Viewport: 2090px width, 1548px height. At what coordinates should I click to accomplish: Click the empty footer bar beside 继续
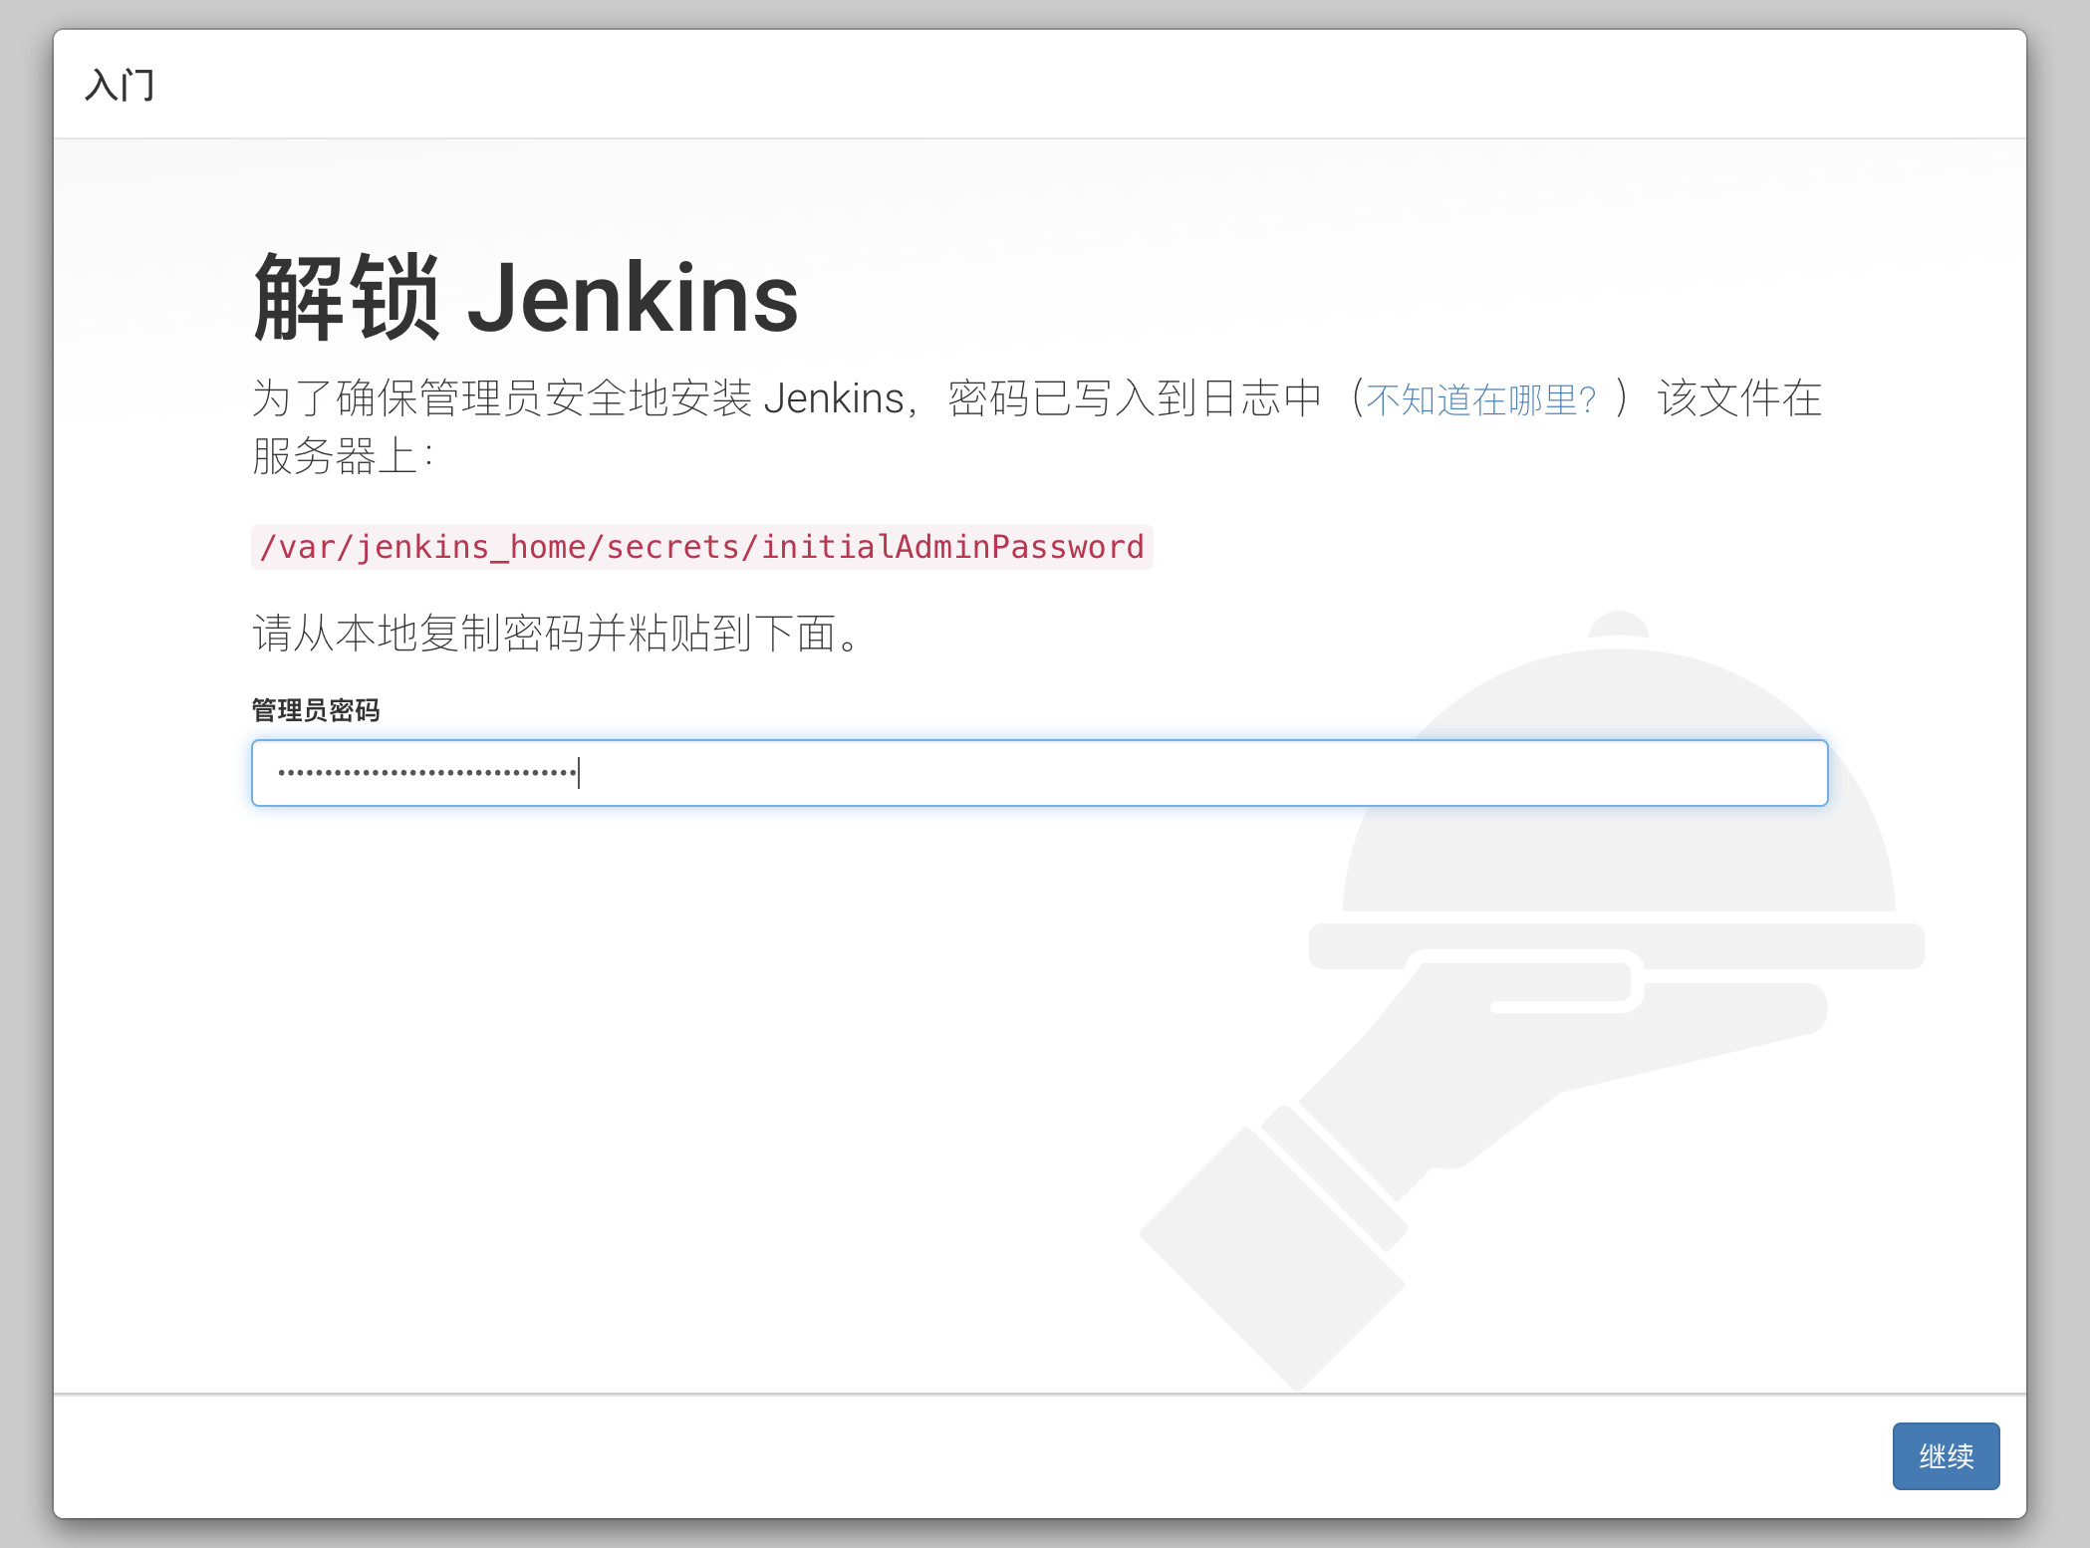(996, 1455)
